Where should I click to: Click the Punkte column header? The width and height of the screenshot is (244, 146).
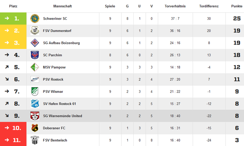(237, 6)
